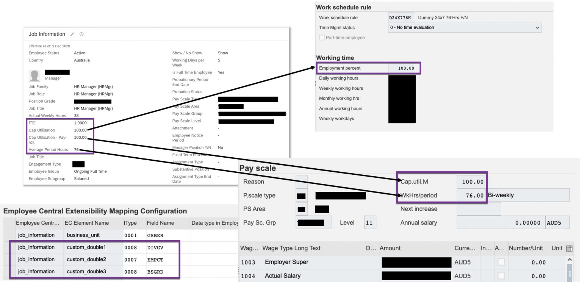The width and height of the screenshot is (582, 282).
Task: Tick the A checkbox for Actual Salary row
Action: 501,276
